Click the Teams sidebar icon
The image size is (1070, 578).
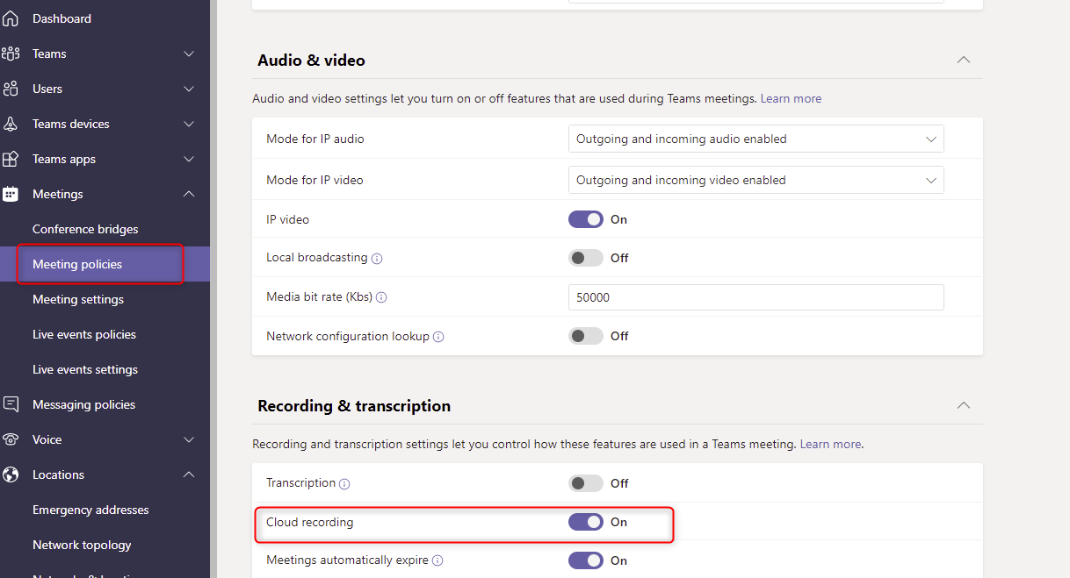11,54
